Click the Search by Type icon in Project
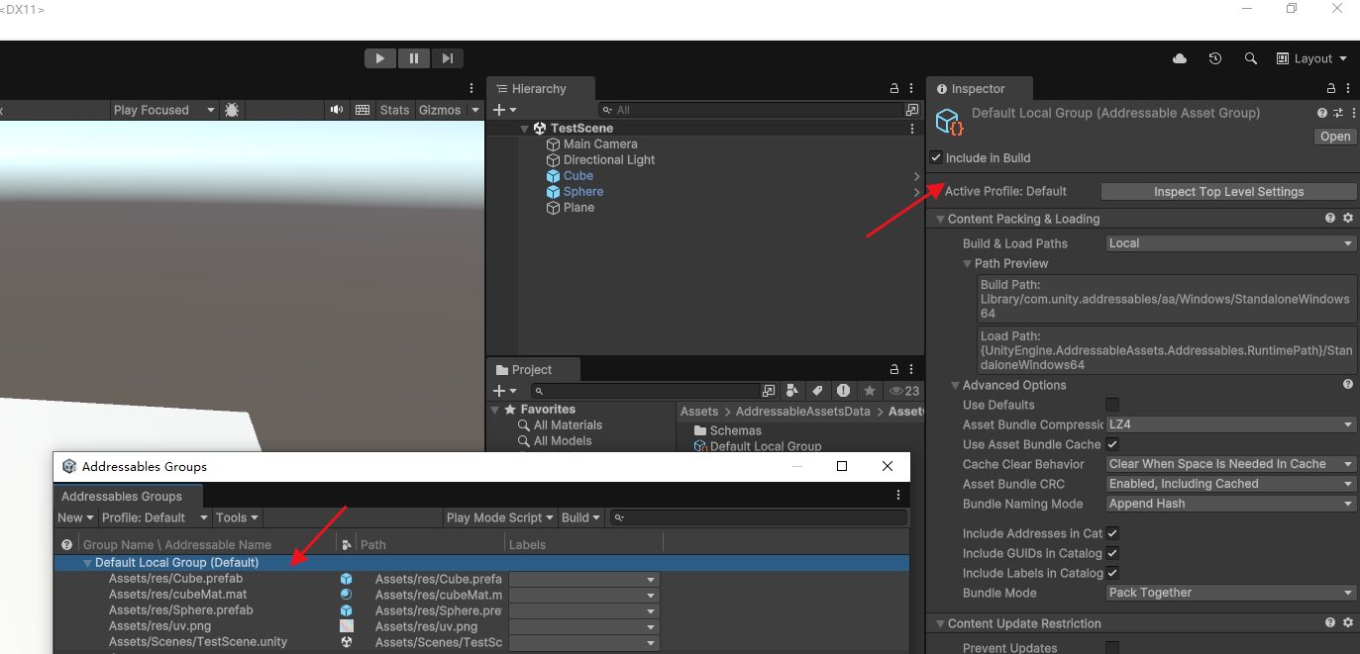The height and width of the screenshot is (654, 1360). (793, 391)
